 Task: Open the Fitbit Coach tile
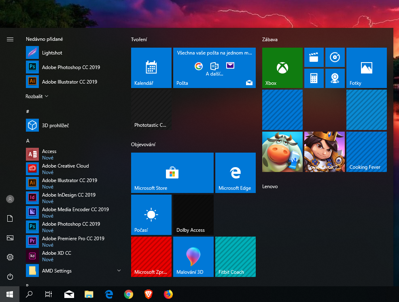pyautogui.click(x=236, y=256)
